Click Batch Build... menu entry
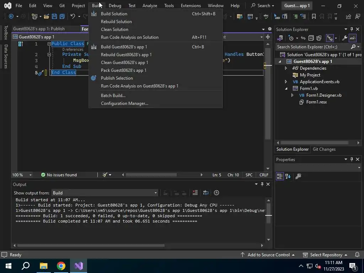The height and width of the screenshot is (273, 364). click(113, 96)
